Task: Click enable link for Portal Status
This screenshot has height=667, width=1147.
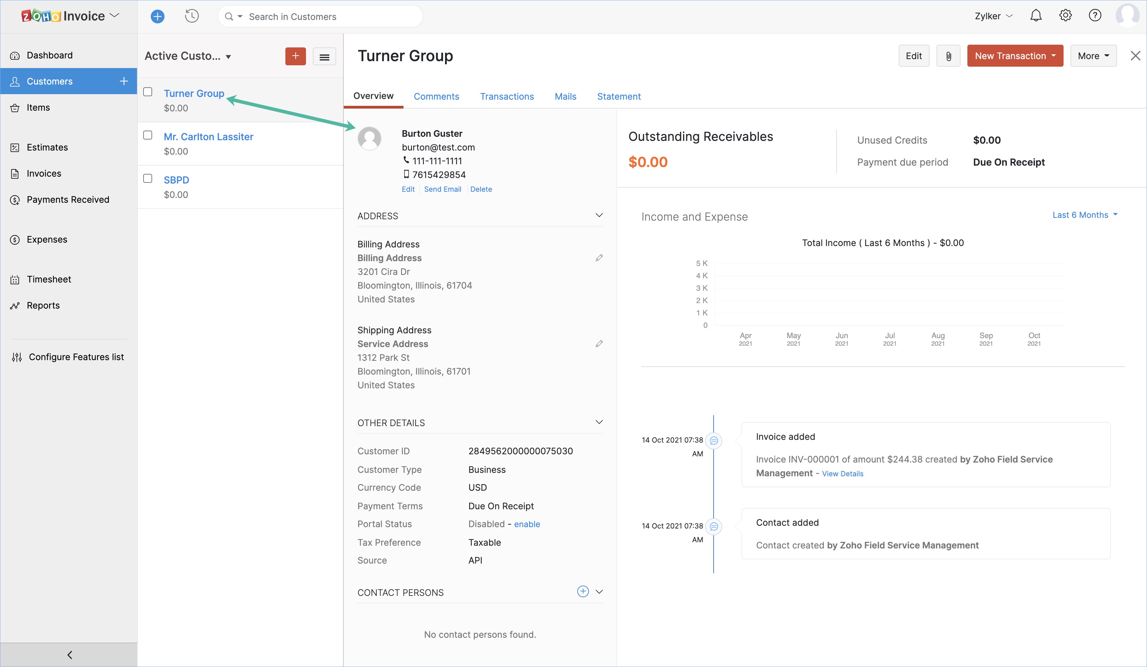Action: [x=526, y=524]
